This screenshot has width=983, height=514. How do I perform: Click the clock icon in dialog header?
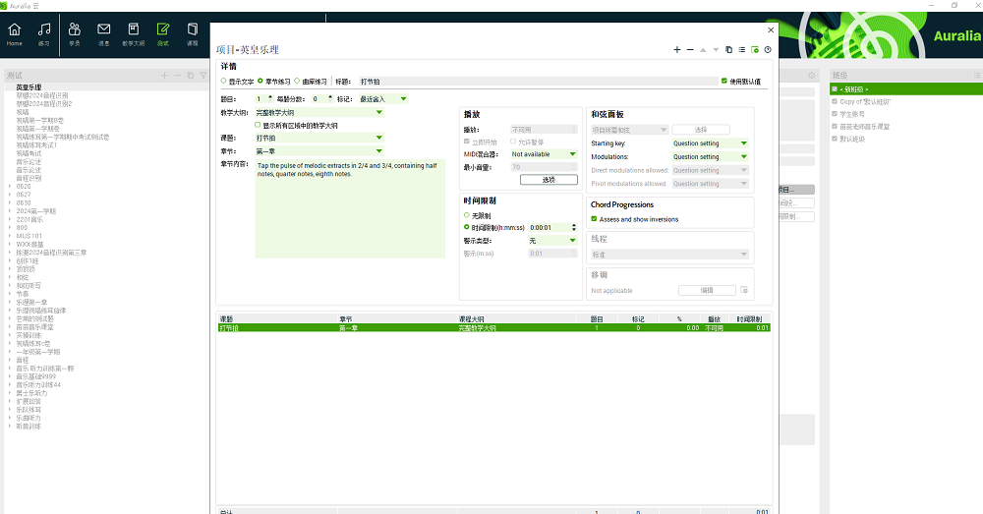pyautogui.click(x=768, y=49)
